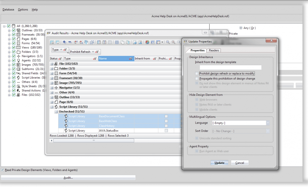Image resolution: width=308 pixels, height=187 pixels.
Task: Click the database cylinder icon beside All
Action: point(13,26)
